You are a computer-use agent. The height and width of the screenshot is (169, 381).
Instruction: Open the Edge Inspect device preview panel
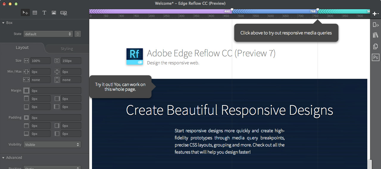point(376,25)
